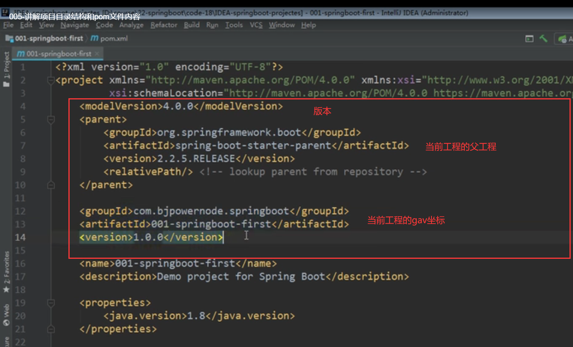Click the xsi:schemaLocation attribute line

pos(340,93)
